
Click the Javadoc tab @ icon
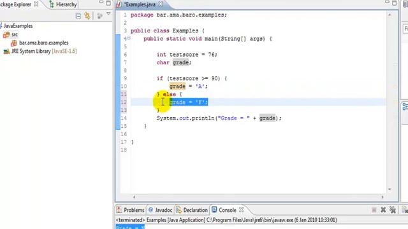coord(150,210)
